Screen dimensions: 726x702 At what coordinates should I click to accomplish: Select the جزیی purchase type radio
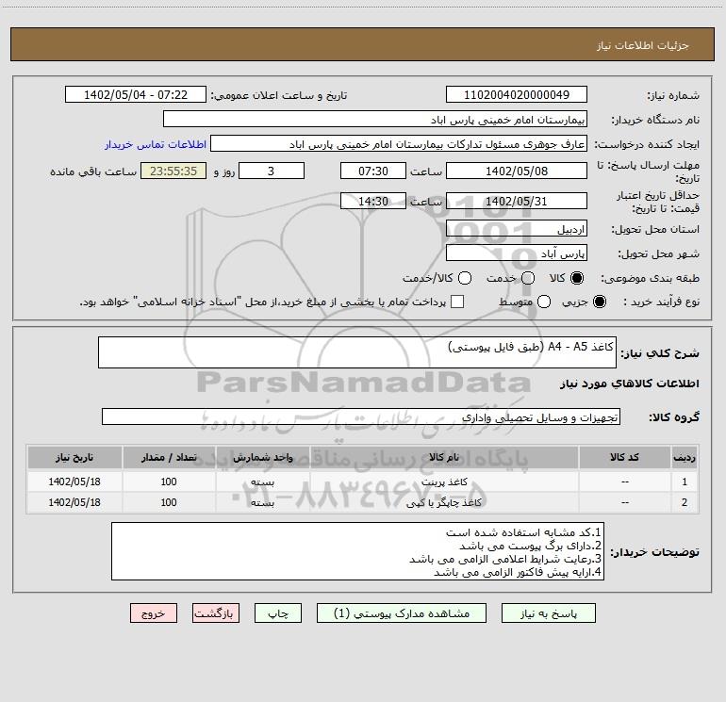(599, 302)
